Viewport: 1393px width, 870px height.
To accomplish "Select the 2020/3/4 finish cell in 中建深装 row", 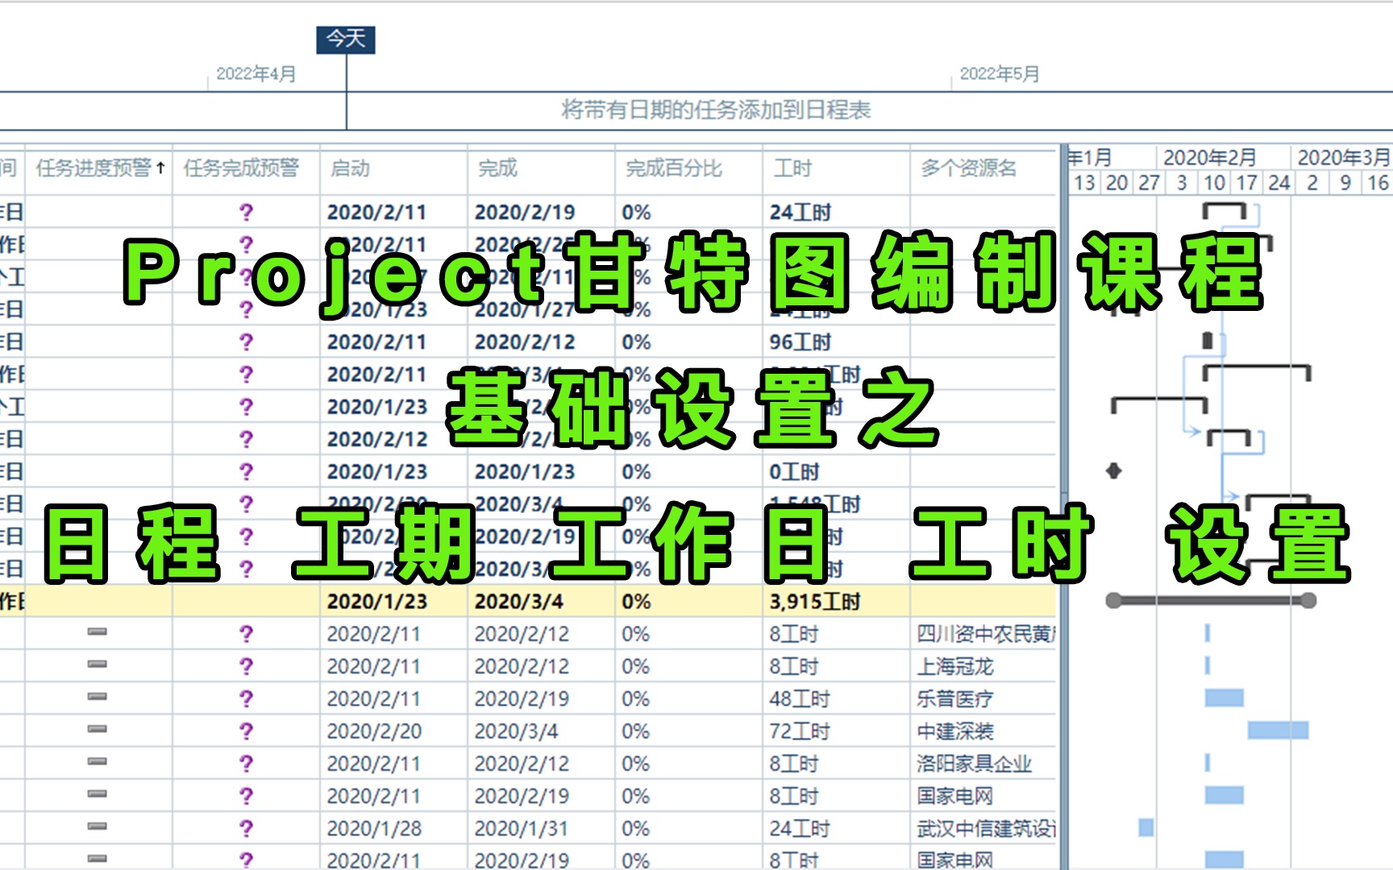I will point(541,731).
